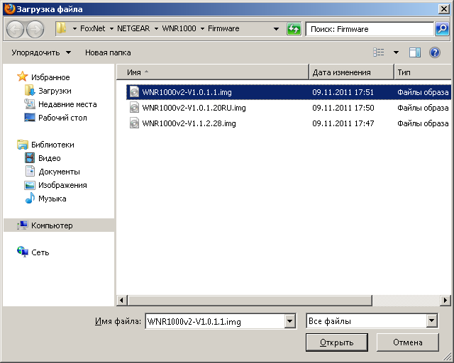Click the Документы icon

(30, 171)
